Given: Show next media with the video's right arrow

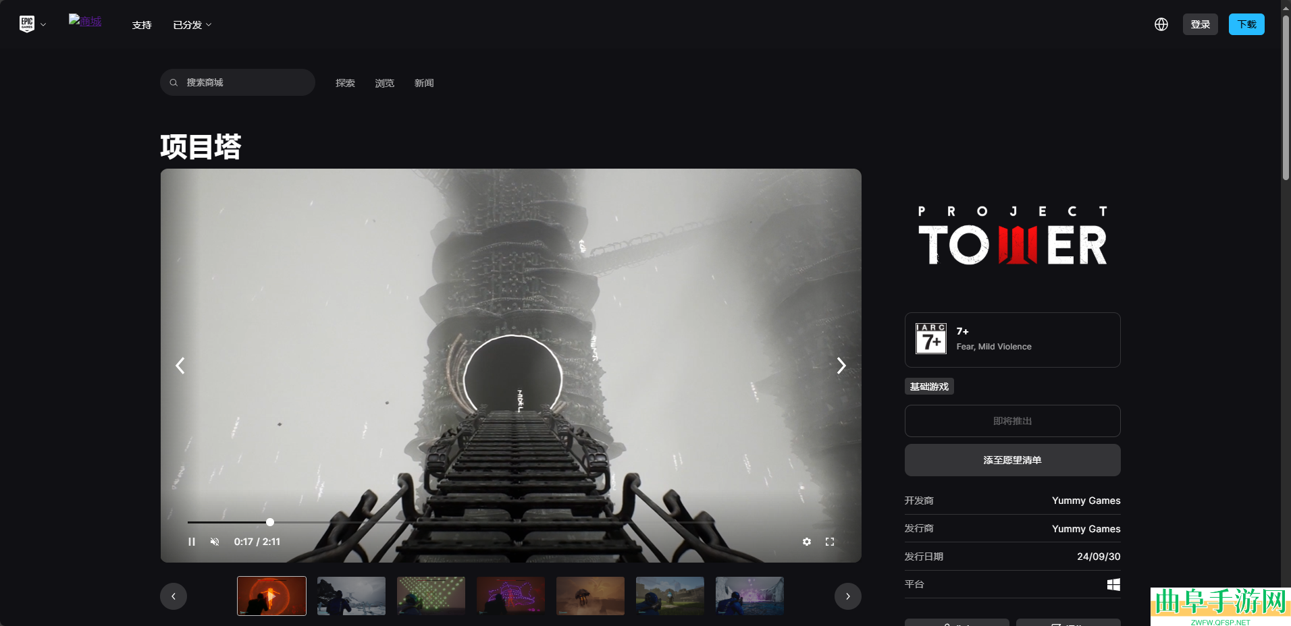Looking at the screenshot, I should [x=841, y=366].
